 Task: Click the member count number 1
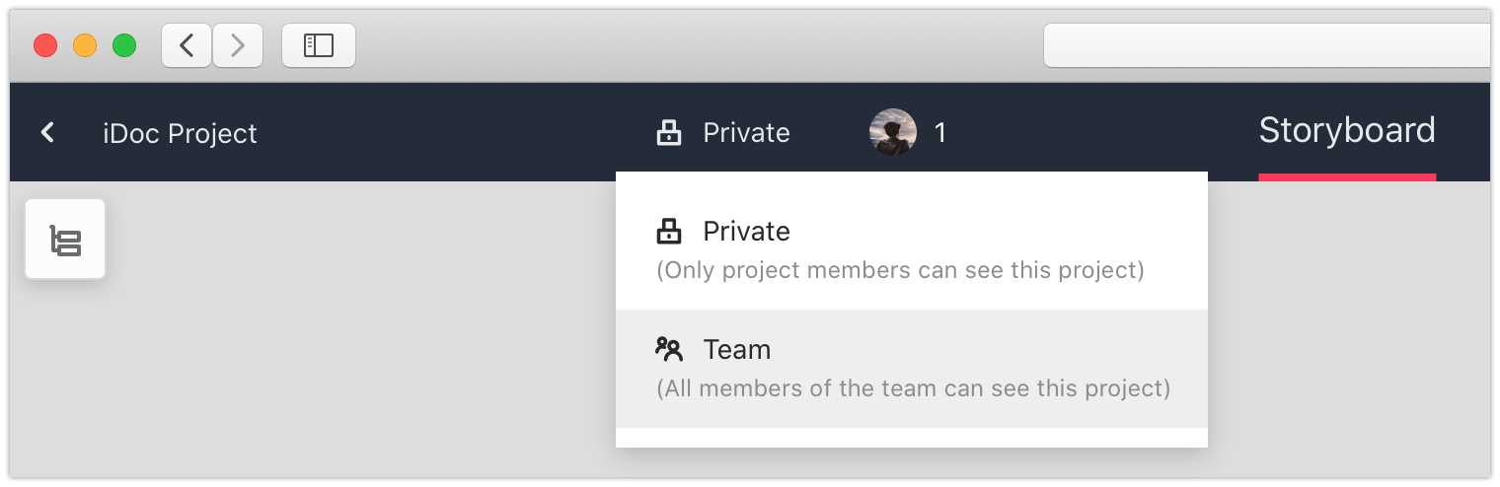pos(940,133)
